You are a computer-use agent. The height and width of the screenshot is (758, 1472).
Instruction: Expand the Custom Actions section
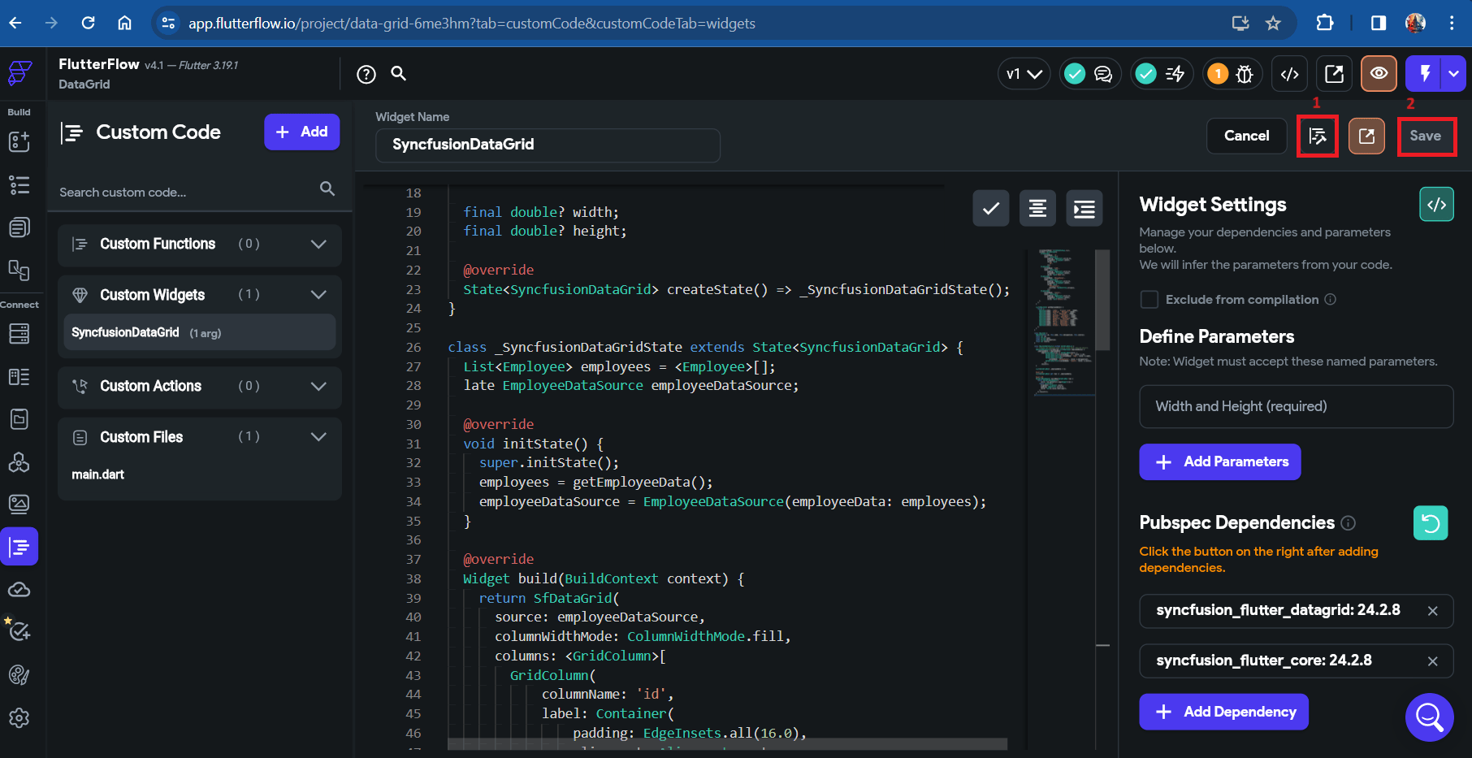[199, 387]
